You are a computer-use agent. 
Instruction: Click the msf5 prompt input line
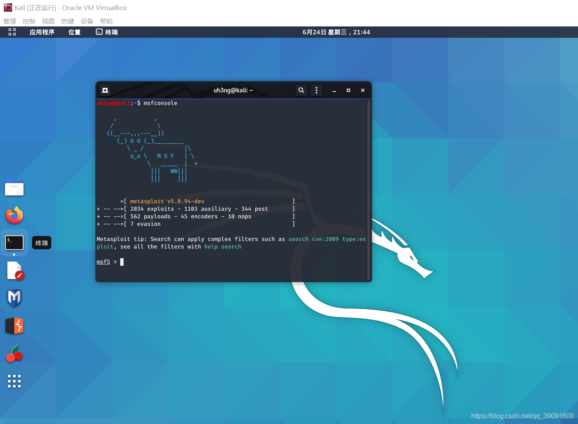(232, 262)
